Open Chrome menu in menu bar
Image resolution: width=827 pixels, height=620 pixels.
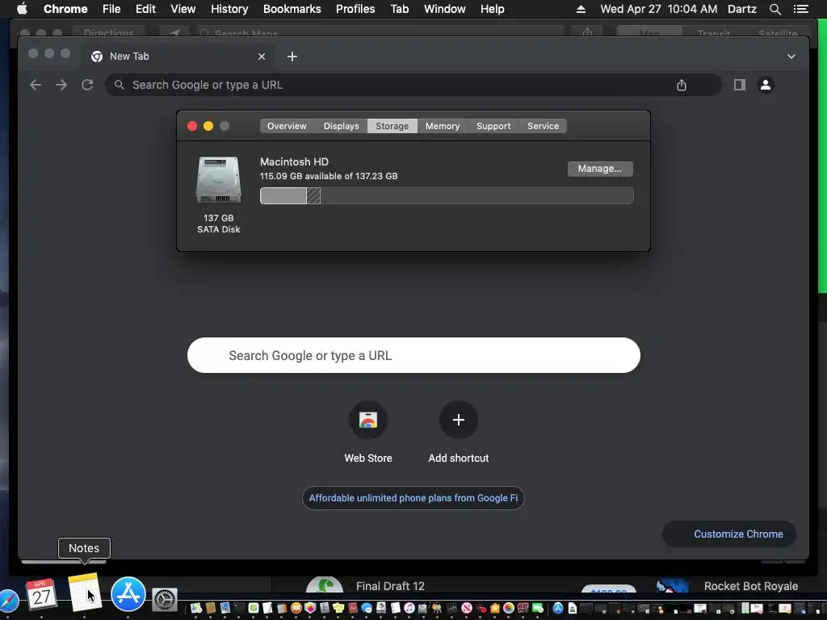(x=65, y=9)
